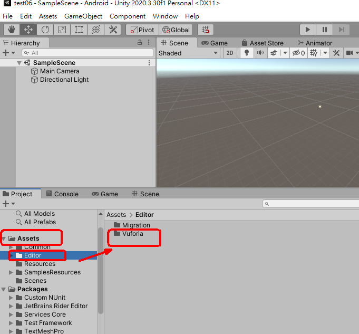Open the Migration folder
The height and width of the screenshot is (334, 359).
(x=132, y=225)
